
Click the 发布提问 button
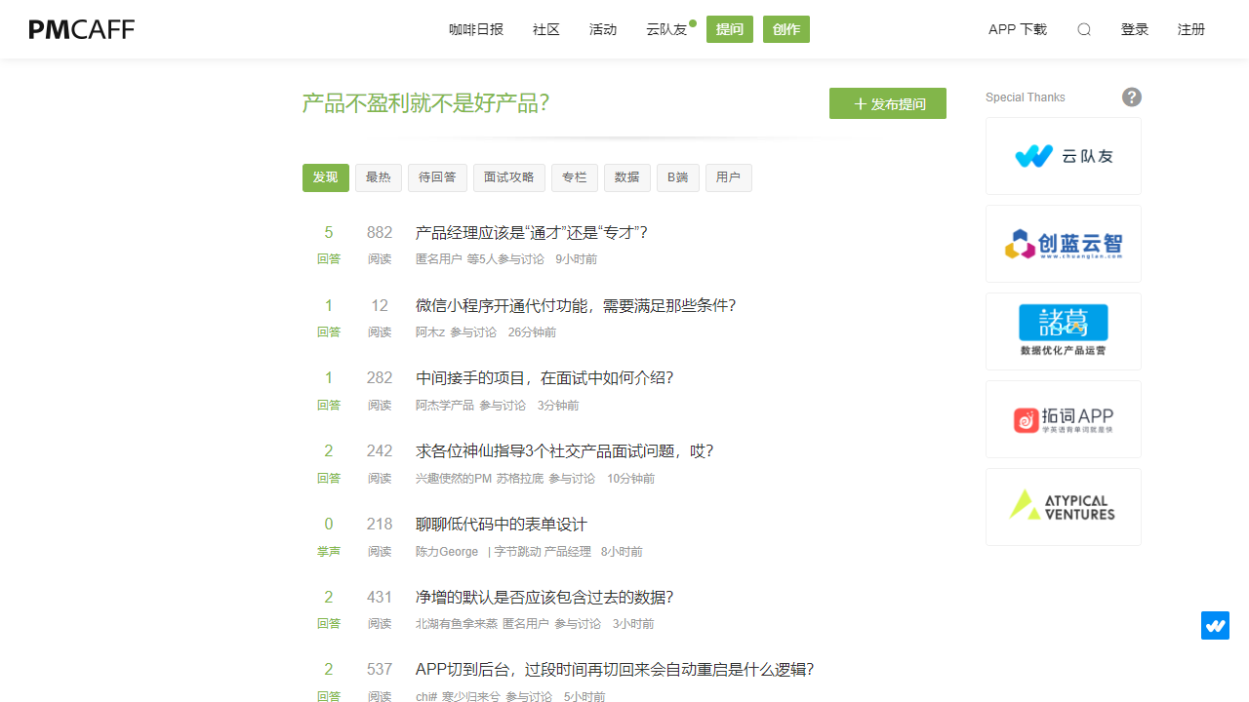point(888,103)
